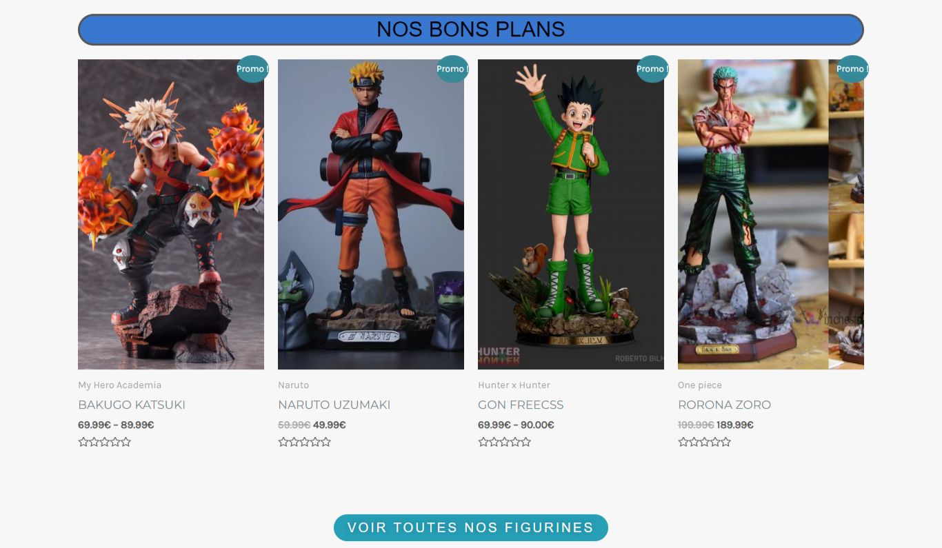Open the Zoro figurine product image
942x548 pixels.
(771, 214)
